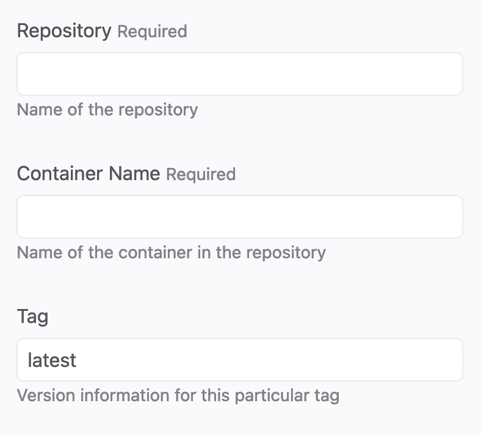Click the word 'Repository' in the first label
Image resolution: width=481 pixels, height=436 pixels.
tap(64, 31)
